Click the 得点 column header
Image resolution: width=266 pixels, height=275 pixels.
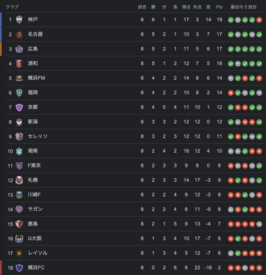point(186,7)
